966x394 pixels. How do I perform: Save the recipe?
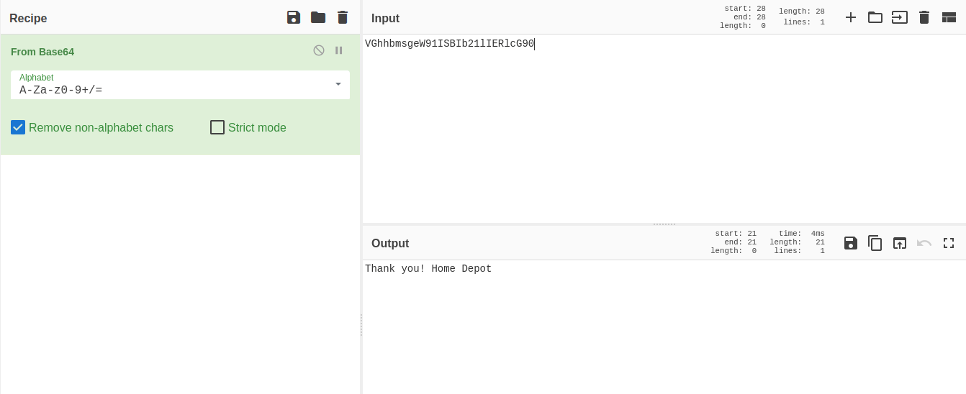click(294, 17)
